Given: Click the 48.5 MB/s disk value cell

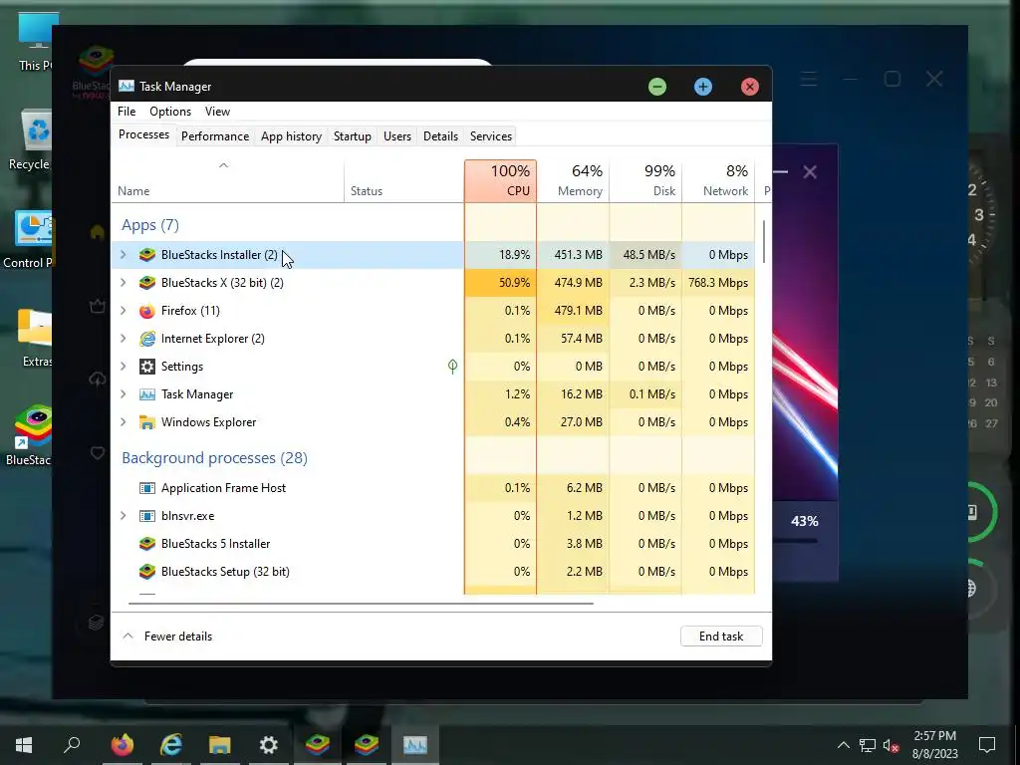Looking at the screenshot, I should (645, 255).
